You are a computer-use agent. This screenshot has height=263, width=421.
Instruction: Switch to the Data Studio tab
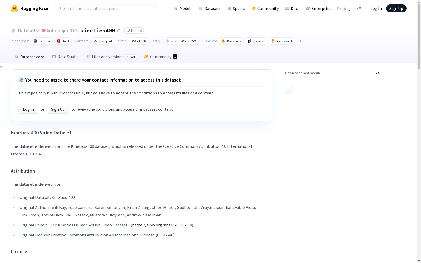(65, 57)
